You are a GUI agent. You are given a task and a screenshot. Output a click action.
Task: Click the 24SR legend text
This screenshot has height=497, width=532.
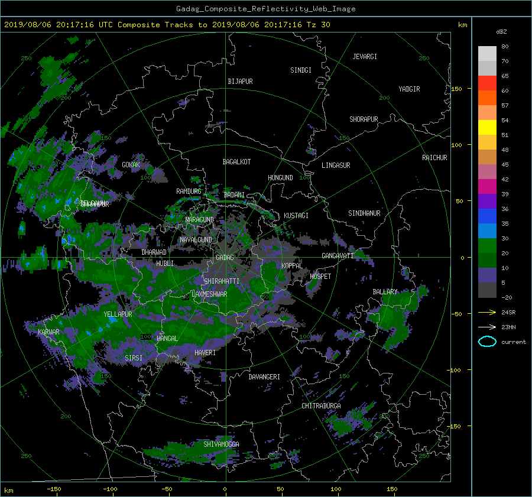508,313
